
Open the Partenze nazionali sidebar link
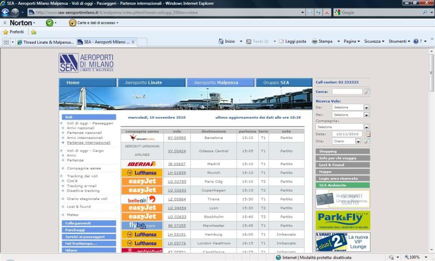(85, 133)
